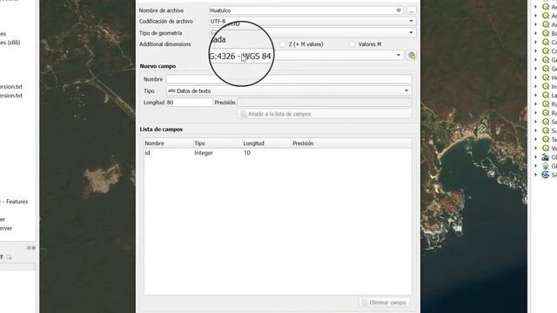This screenshot has height=313, width=557.
Task: Click the Tipo column header in field list
Action: [199, 143]
